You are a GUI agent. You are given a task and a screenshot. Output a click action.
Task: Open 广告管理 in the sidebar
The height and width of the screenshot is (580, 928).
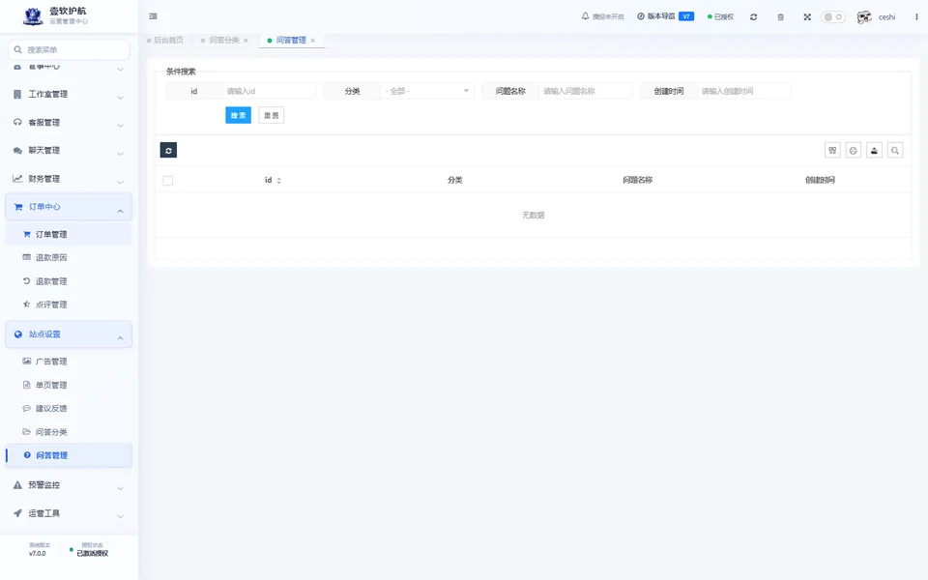coord(69,362)
